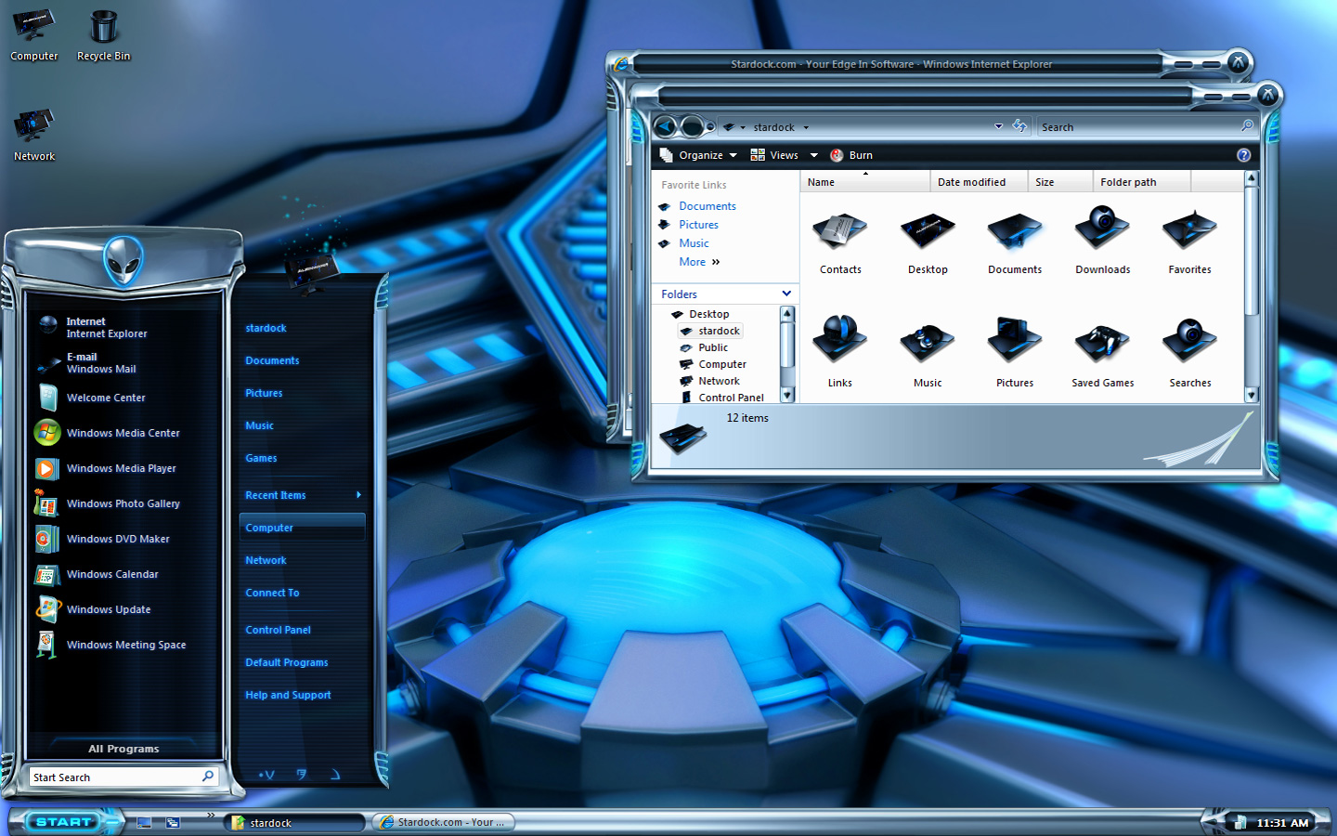The width and height of the screenshot is (1337, 836).
Task: Open Pictures favorite link
Action: click(698, 225)
